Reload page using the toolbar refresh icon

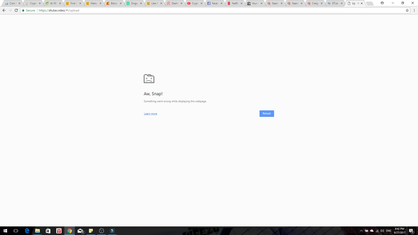tap(16, 10)
